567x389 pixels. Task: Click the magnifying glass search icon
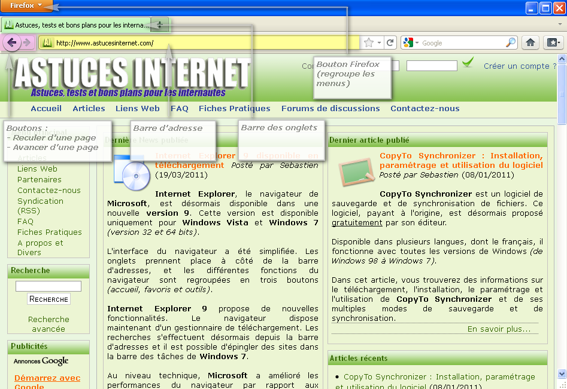coord(510,42)
